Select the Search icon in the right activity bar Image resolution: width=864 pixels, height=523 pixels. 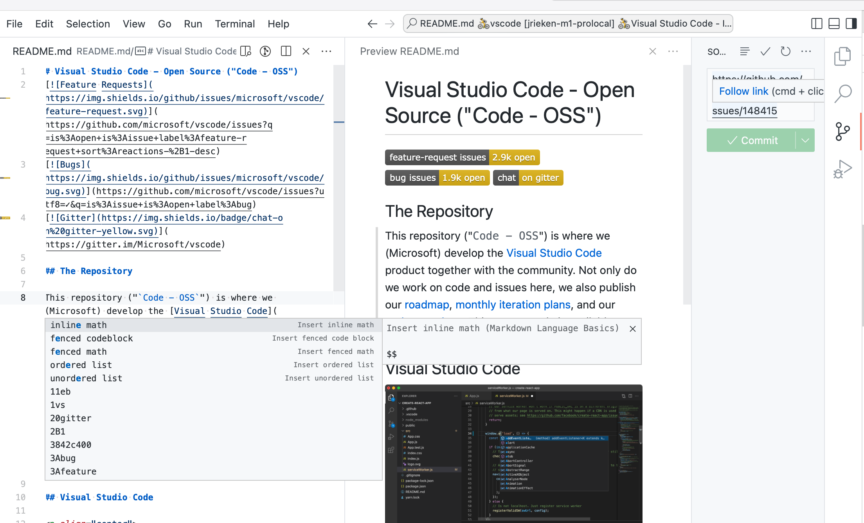pos(842,93)
